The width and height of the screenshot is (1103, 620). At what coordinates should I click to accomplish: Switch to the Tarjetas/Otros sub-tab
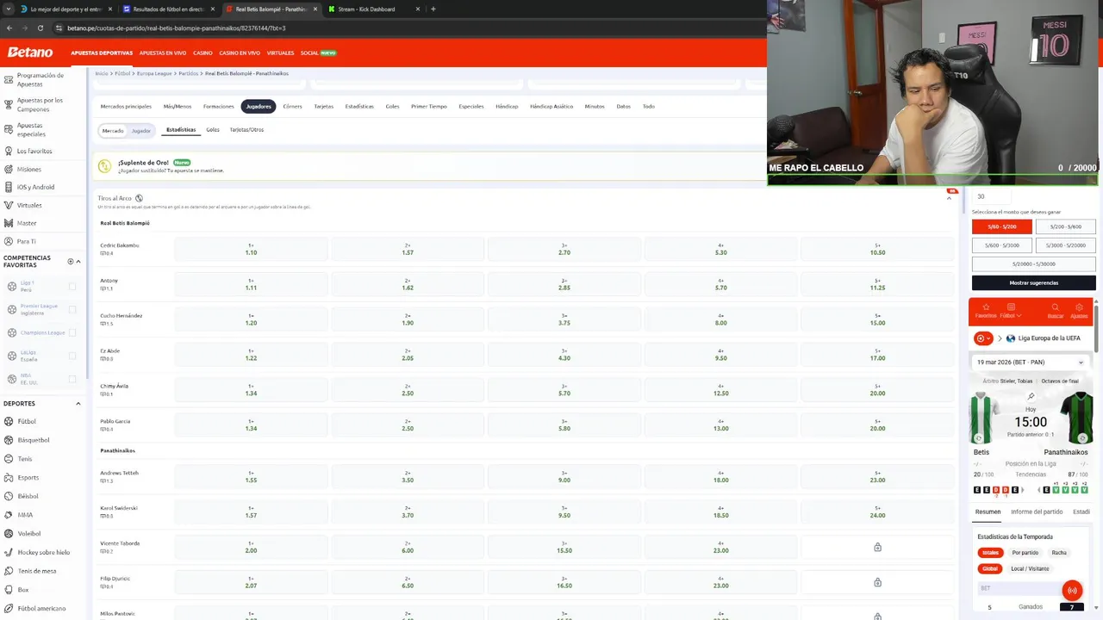pyautogui.click(x=246, y=130)
